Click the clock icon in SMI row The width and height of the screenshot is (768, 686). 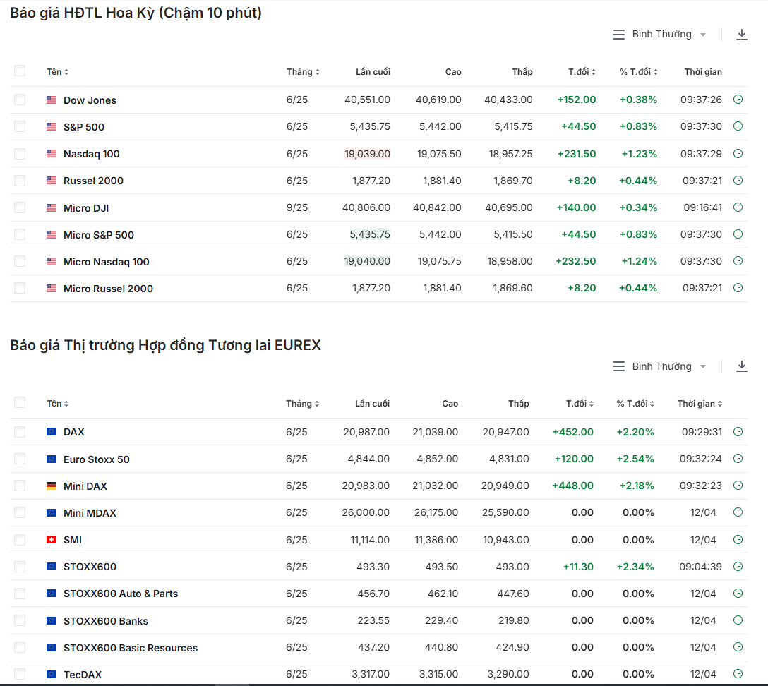[738, 540]
